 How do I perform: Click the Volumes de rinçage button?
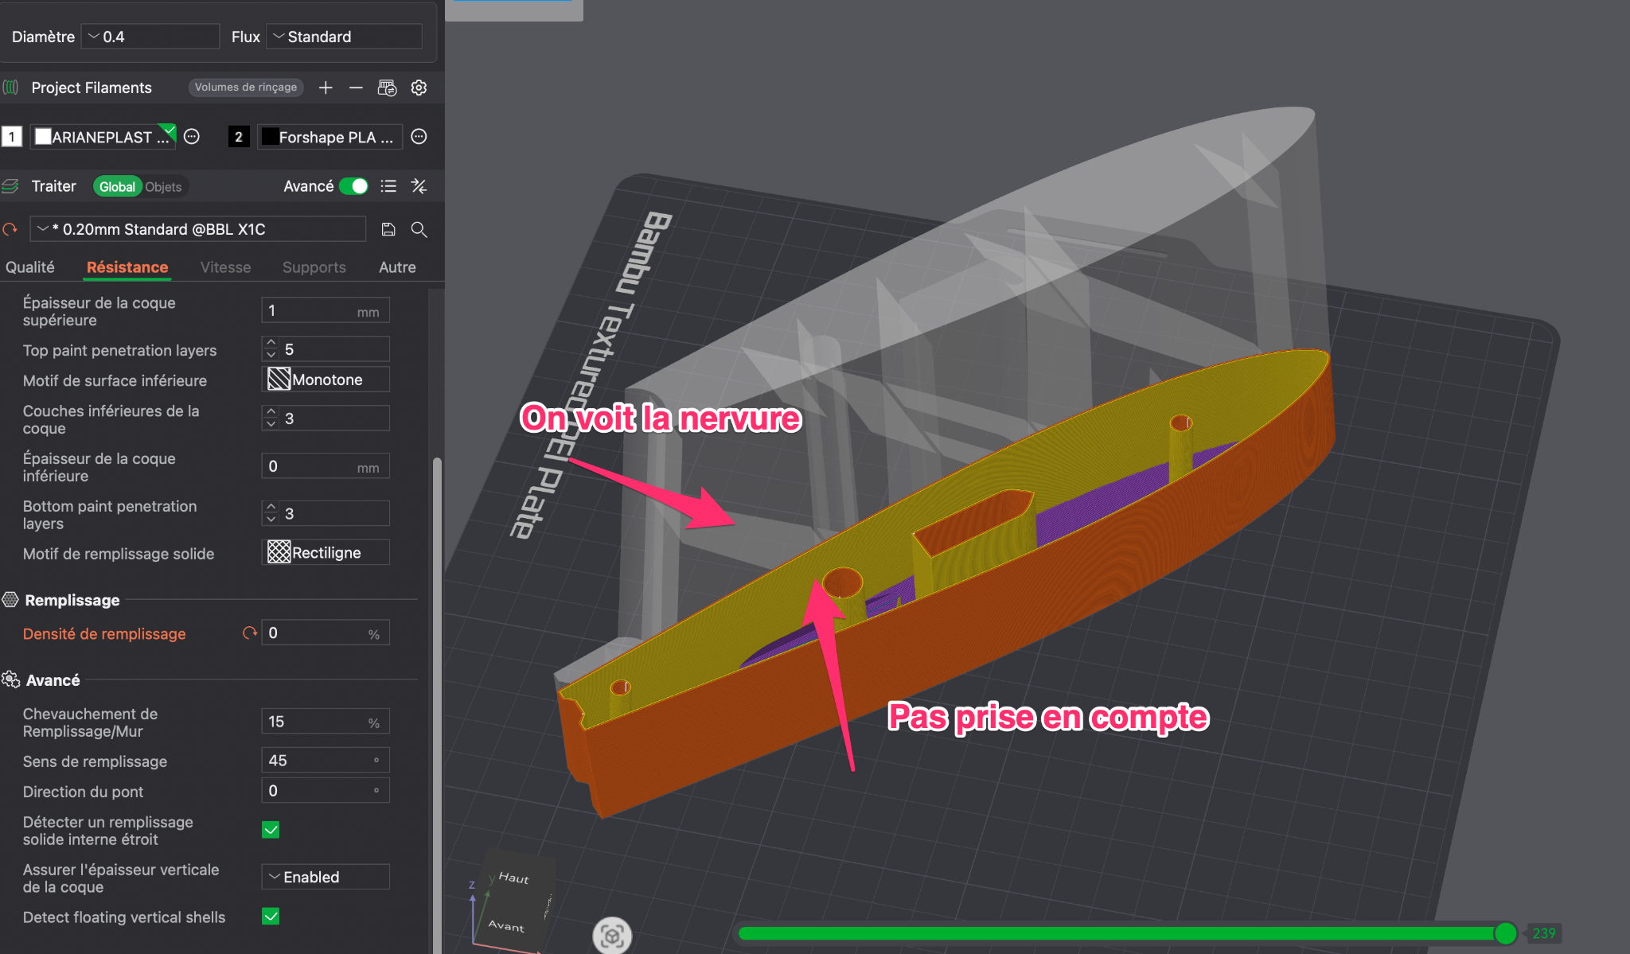pos(246,88)
